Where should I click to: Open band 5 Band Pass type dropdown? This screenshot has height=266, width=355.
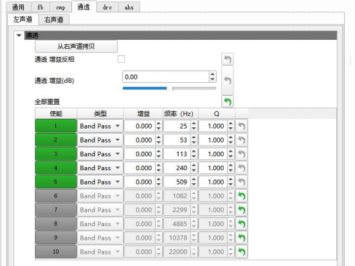[100, 182]
